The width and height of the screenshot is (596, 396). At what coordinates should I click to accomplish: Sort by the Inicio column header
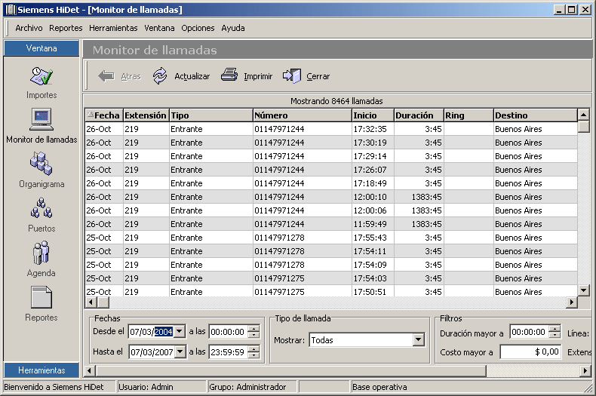click(373, 115)
